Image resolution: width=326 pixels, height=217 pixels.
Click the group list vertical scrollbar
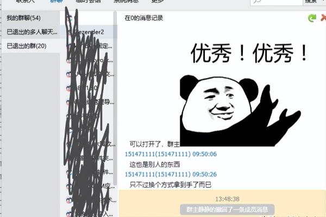click(x=115, y=98)
